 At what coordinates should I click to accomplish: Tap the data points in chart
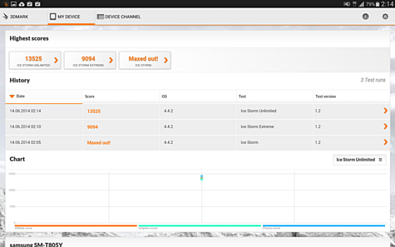click(202, 178)
